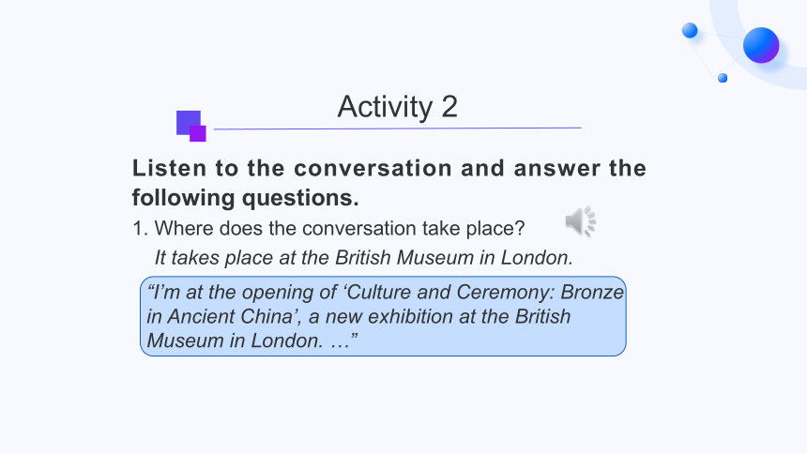Click the words 'British Museum' in the answer
This screenshot has width=807, height=454.
(x=404, y=257)
